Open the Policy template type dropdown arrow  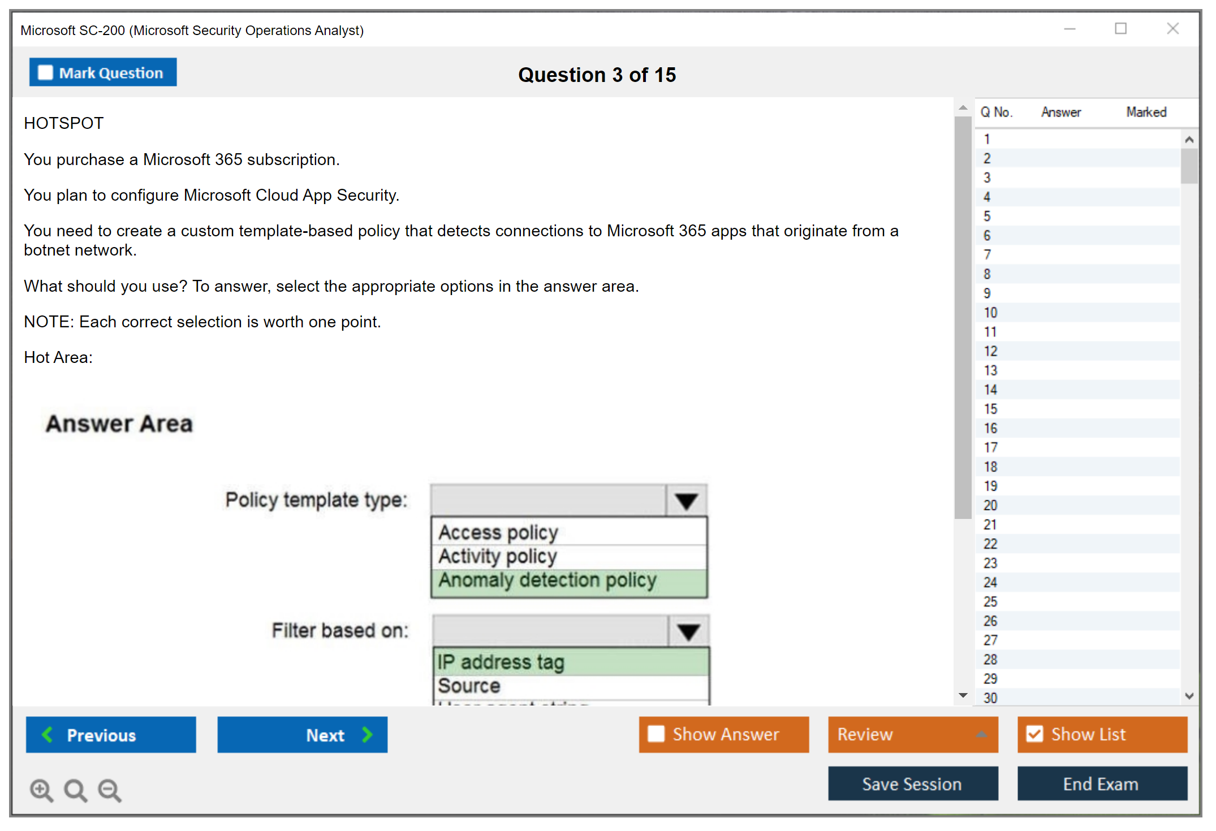686,501
